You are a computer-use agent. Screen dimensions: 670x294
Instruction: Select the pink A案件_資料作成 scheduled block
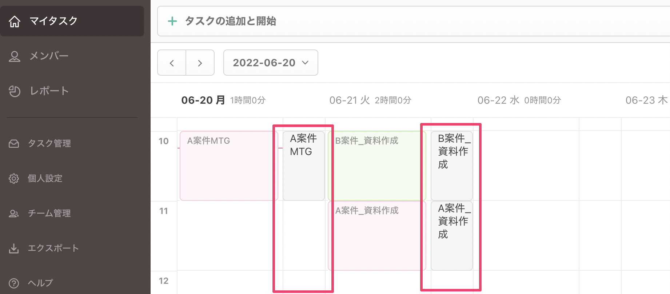[377, 236]
